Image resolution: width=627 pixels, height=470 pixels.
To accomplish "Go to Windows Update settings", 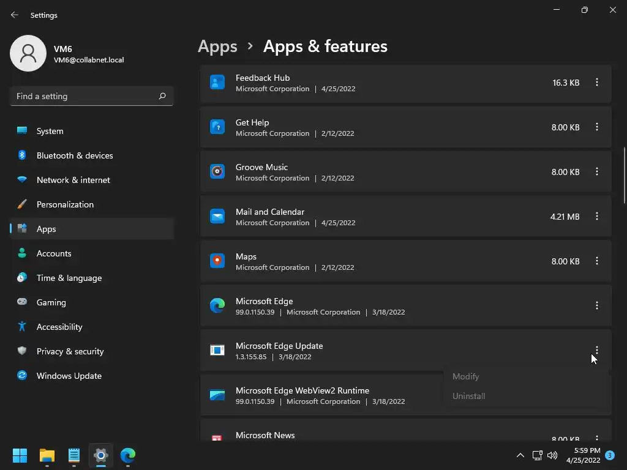I will [69, 376].
